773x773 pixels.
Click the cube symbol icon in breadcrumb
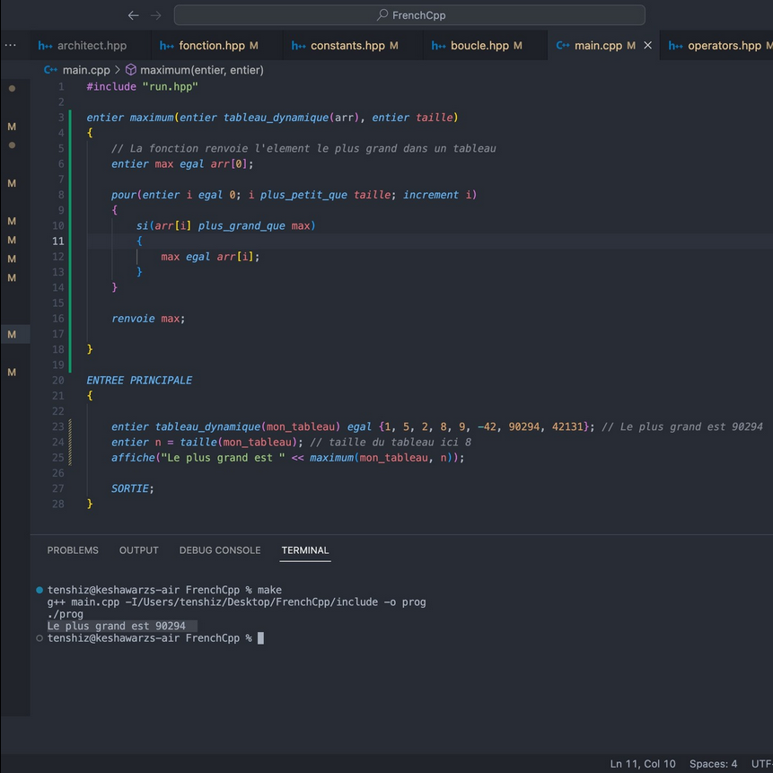point(130,70)
